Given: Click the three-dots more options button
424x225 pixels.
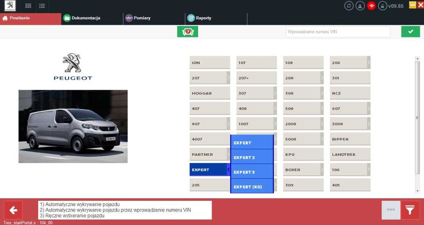Looking at the screenshot, I should click(x=391, y=210).
